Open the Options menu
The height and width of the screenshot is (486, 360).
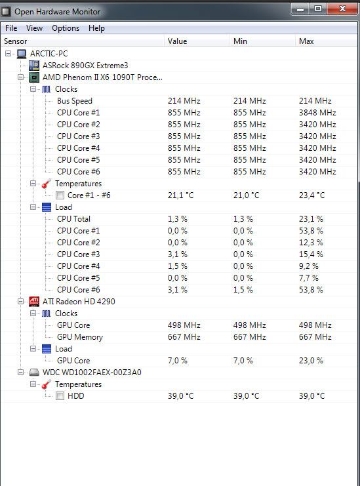[66, 28]
